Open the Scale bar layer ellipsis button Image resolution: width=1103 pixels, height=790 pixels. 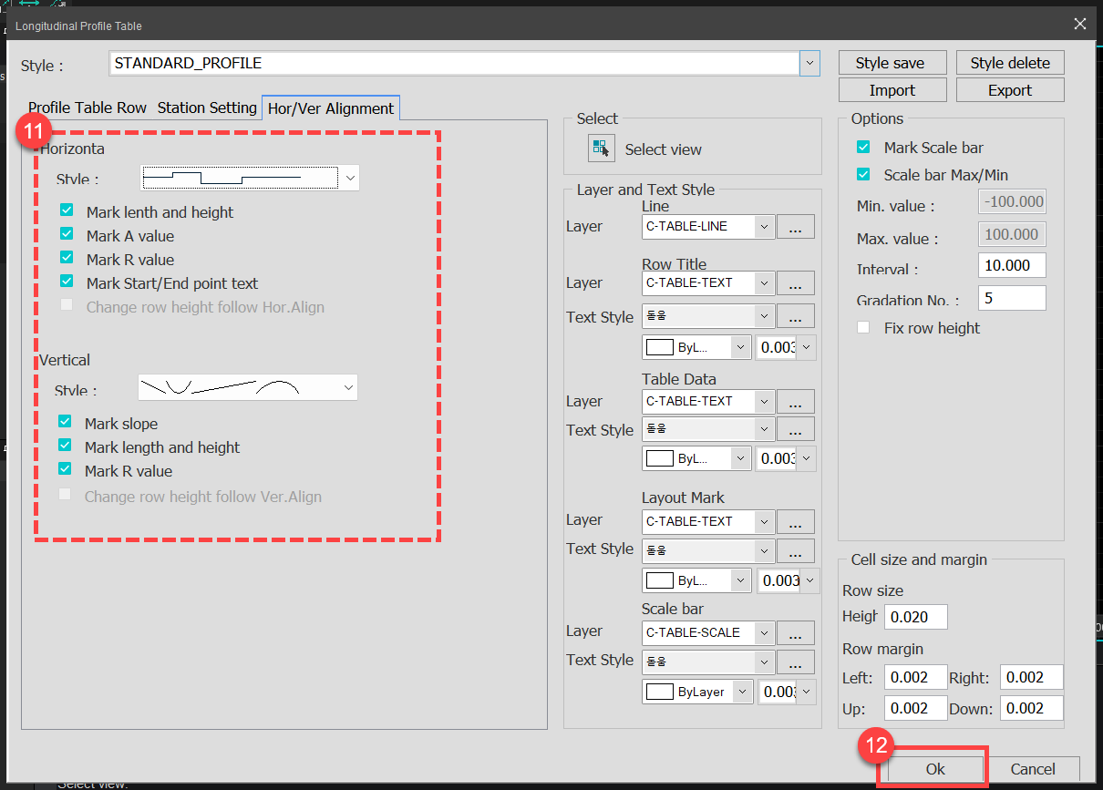[x=795, y=632]
